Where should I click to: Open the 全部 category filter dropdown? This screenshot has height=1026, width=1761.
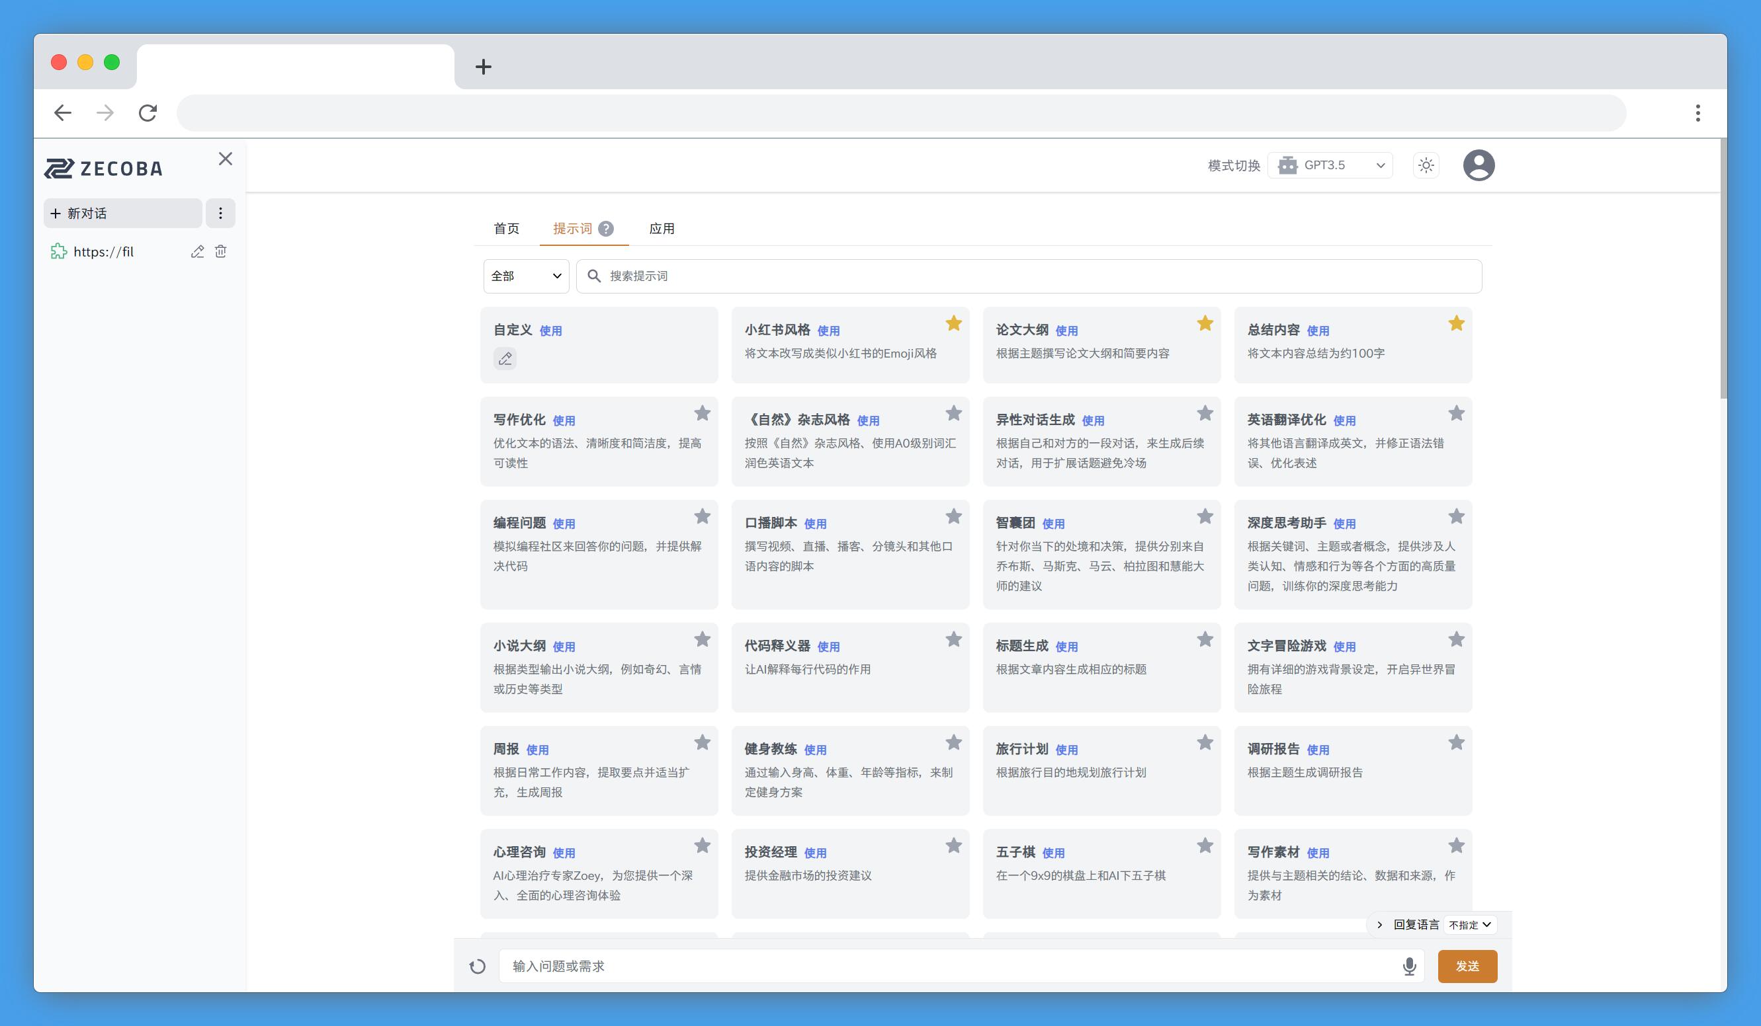click(525, 276)
